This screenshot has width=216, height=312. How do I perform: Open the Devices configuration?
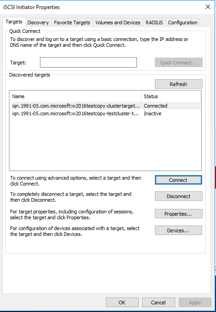pos(178,231)
